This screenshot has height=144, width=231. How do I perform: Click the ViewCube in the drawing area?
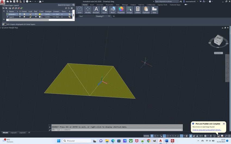point(218,40)
